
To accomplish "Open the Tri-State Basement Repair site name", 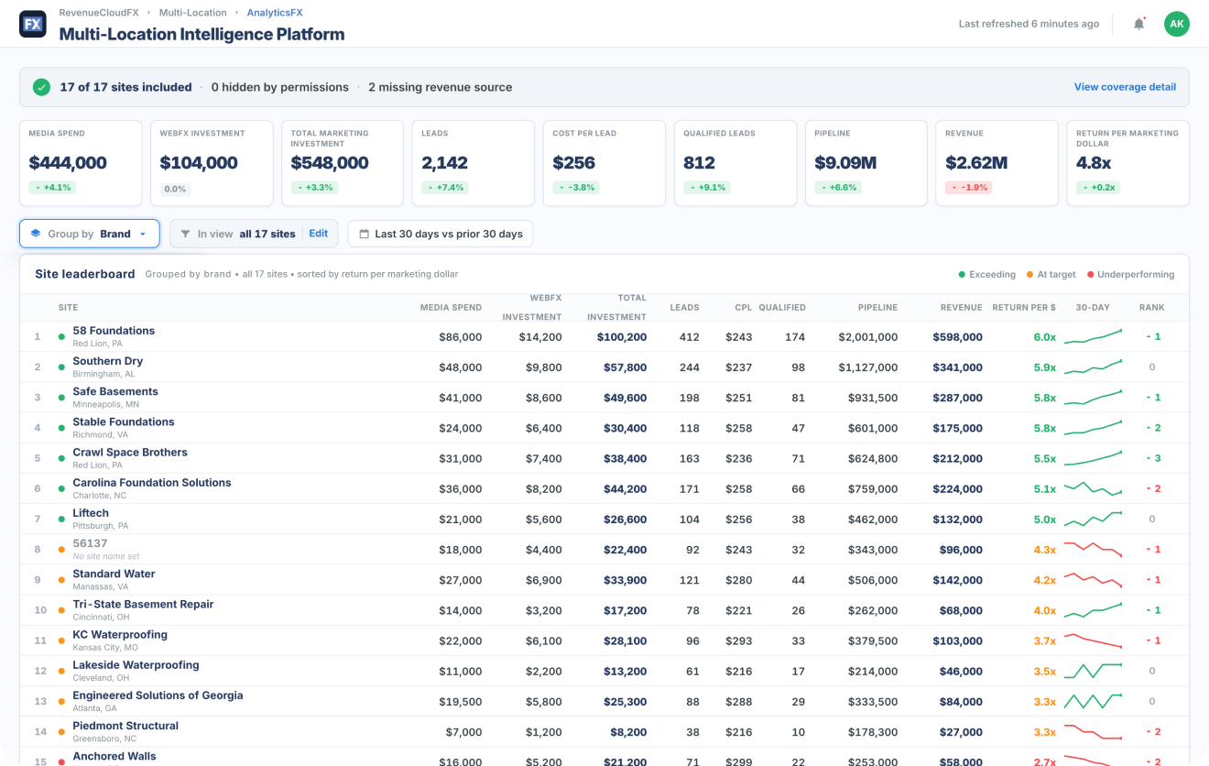I will (143, 605).
